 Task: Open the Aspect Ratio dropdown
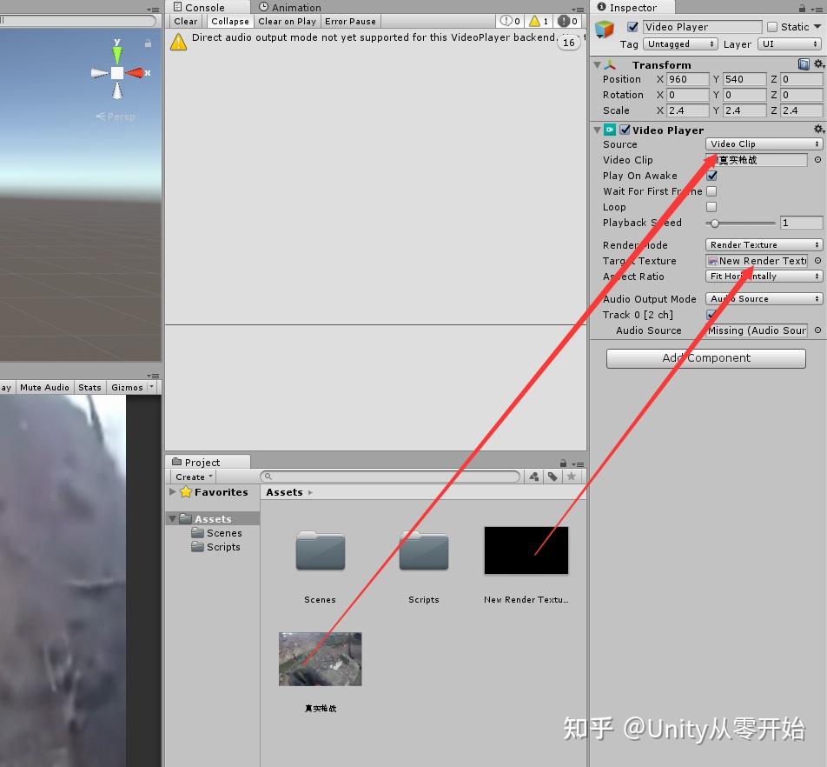763,277
